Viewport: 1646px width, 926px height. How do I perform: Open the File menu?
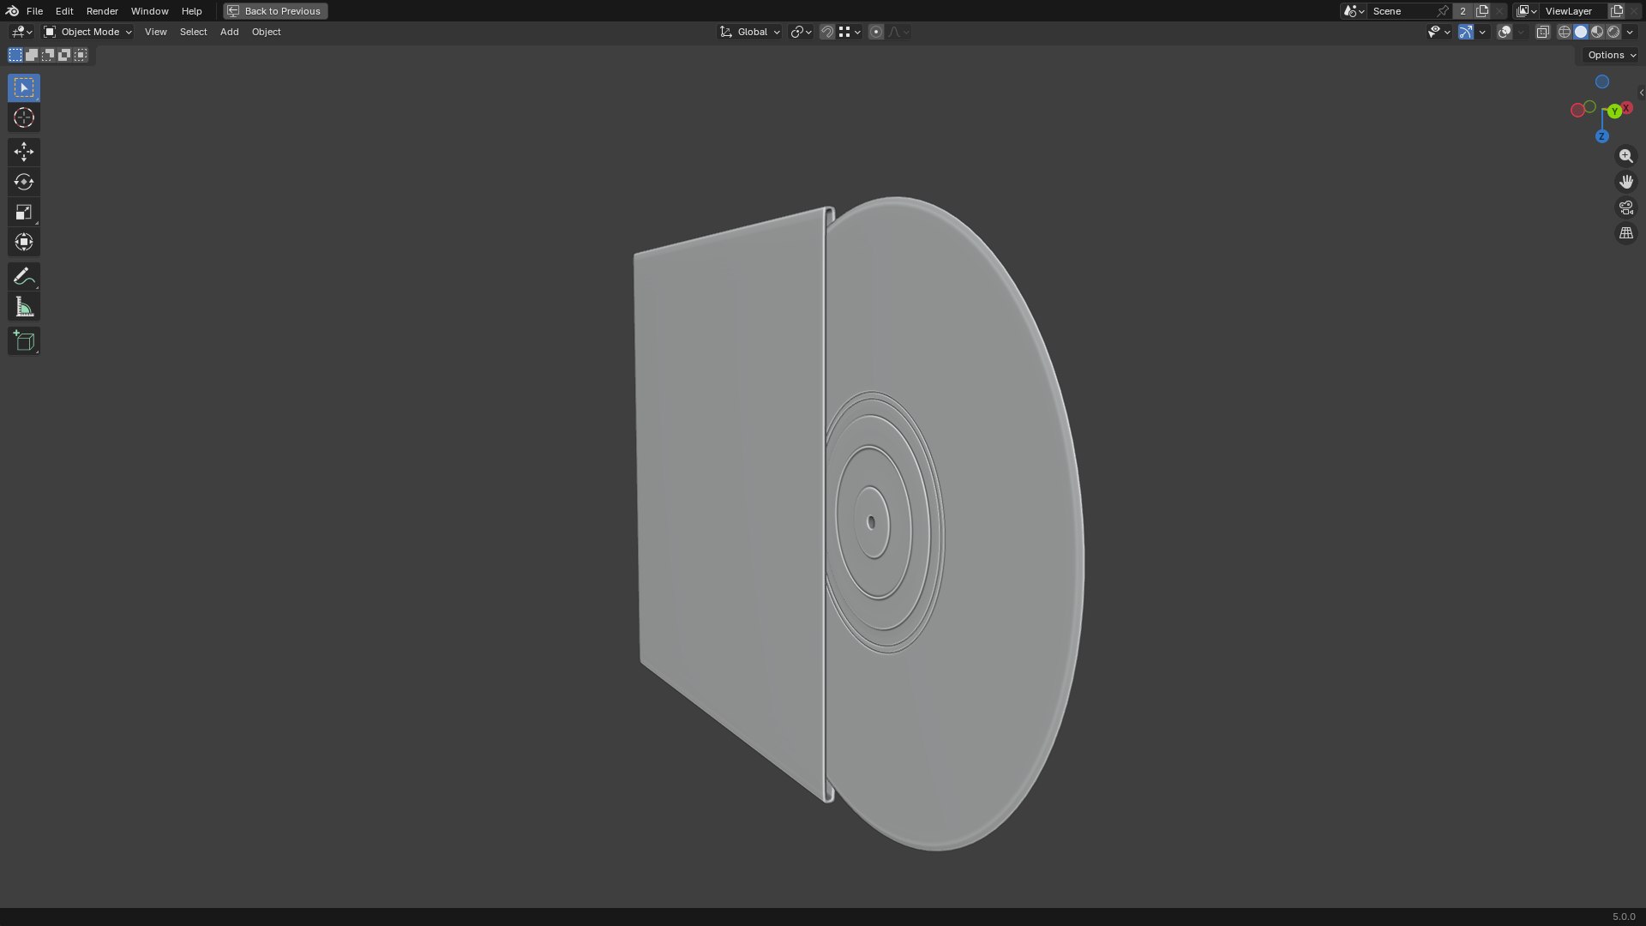34,11
